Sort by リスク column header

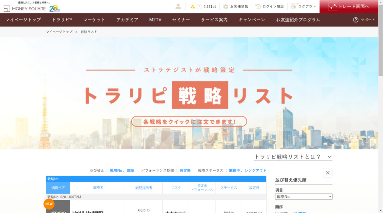click(176, 188)
